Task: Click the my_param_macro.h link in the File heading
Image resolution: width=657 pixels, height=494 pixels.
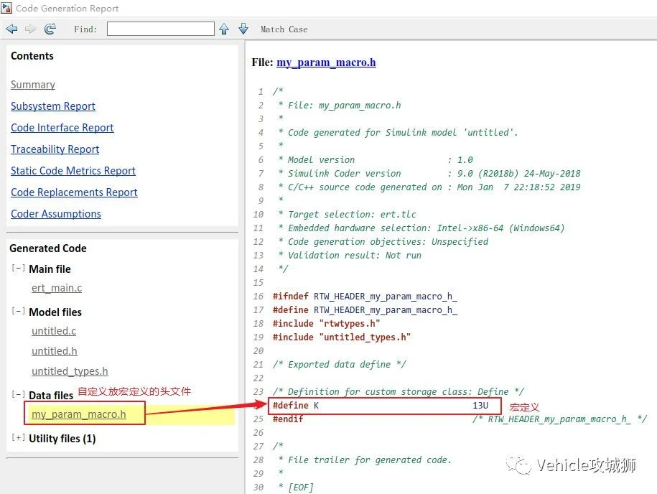Action: (x=326, y=62)
